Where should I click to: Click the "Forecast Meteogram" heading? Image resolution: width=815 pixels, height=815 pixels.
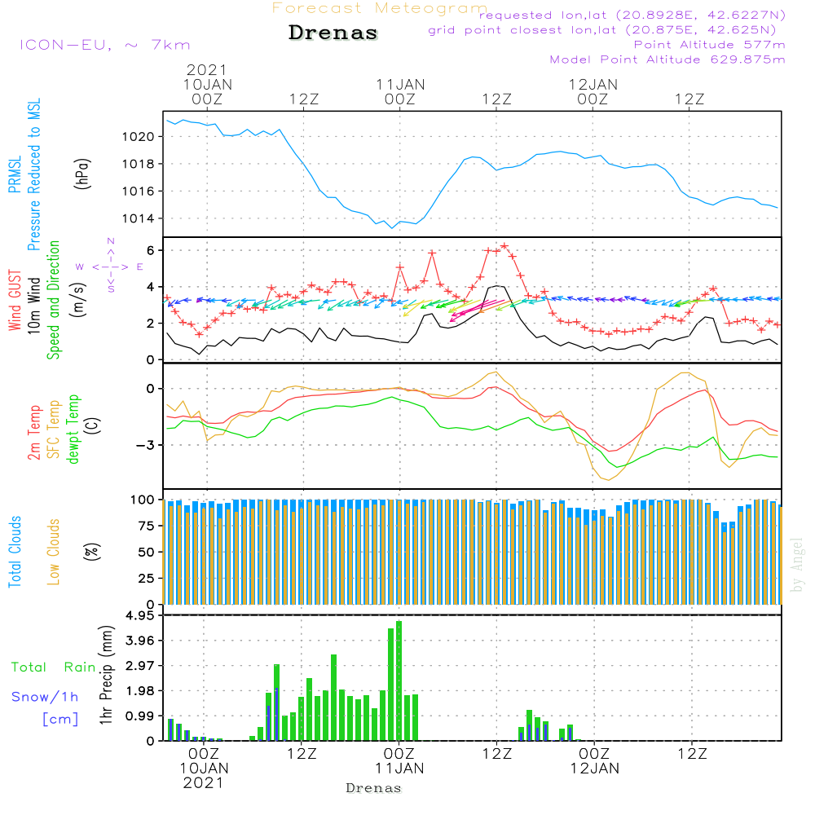point(380,8)
